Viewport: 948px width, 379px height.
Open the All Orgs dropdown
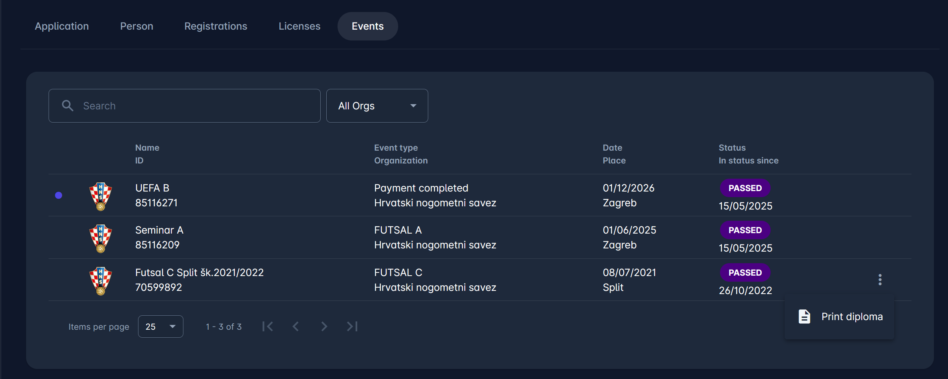376,105
